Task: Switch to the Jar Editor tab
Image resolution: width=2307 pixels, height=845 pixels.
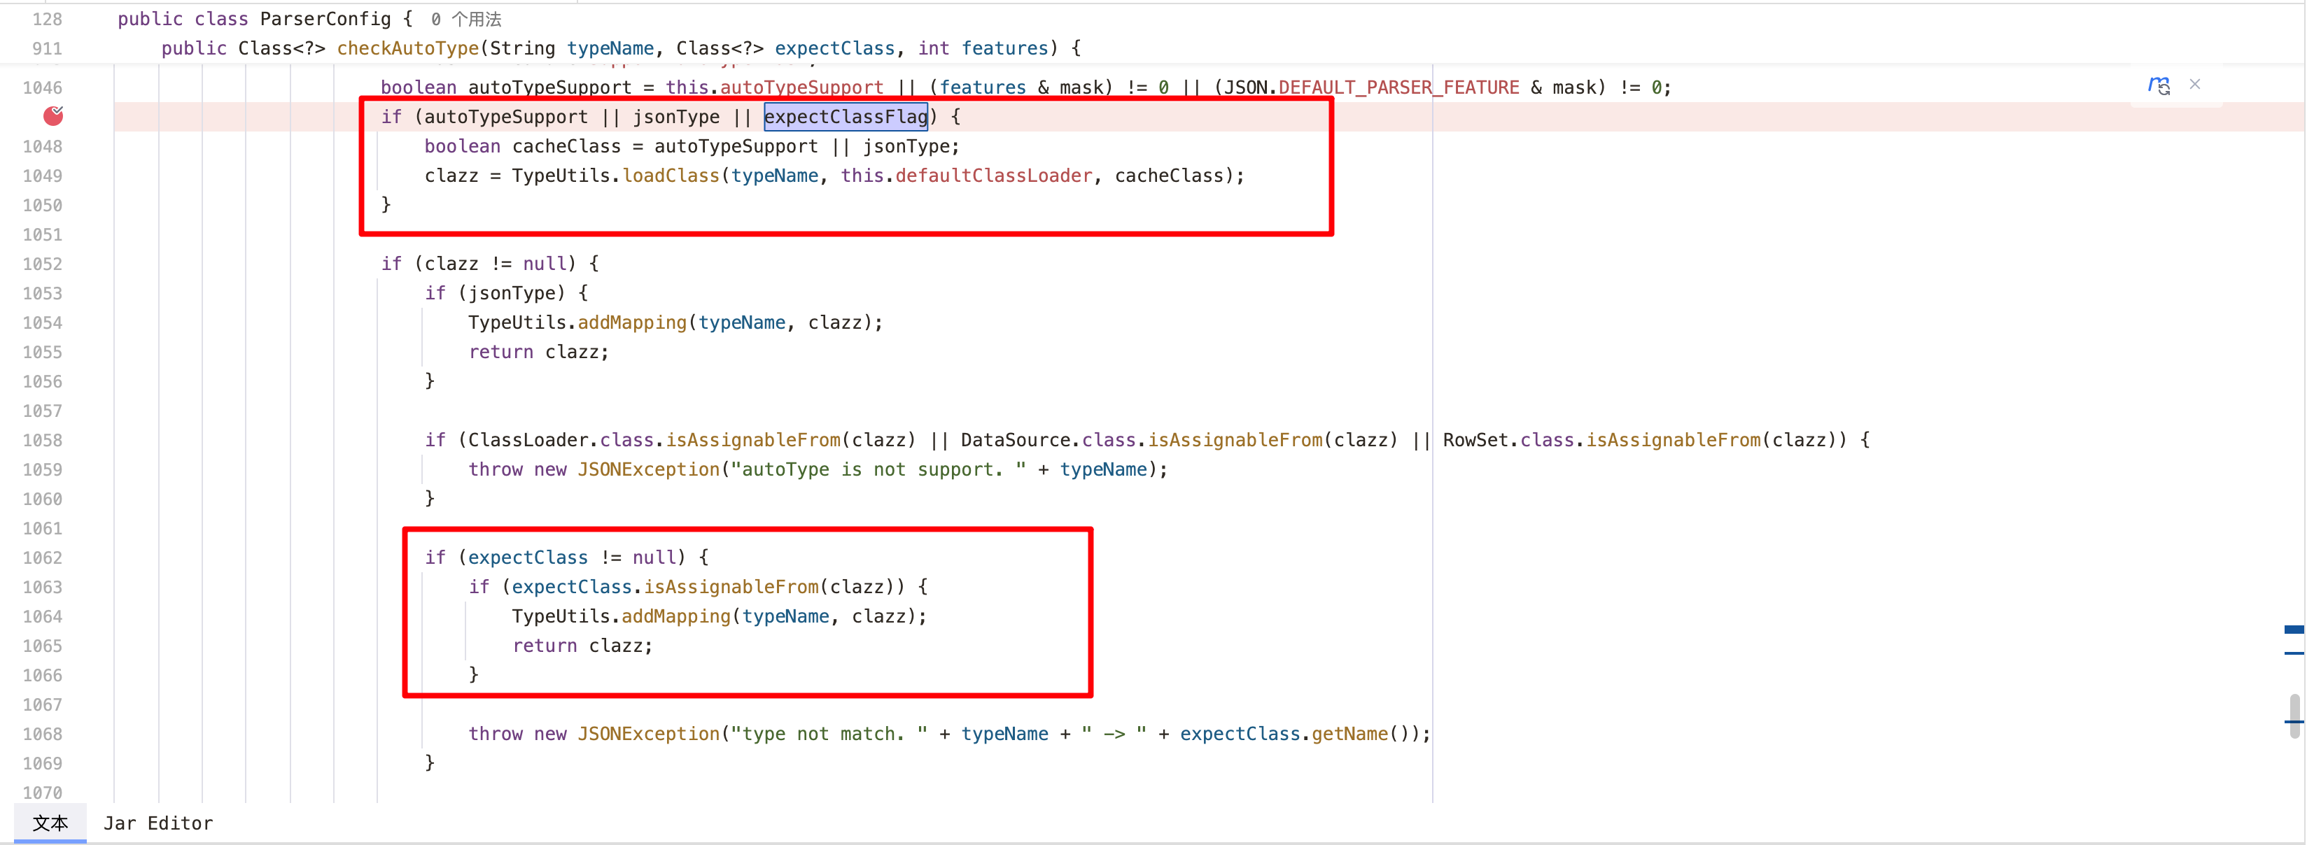Action: 157,823
